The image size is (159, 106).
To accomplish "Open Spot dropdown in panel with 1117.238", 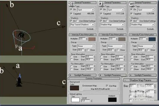I will (116, 10).
